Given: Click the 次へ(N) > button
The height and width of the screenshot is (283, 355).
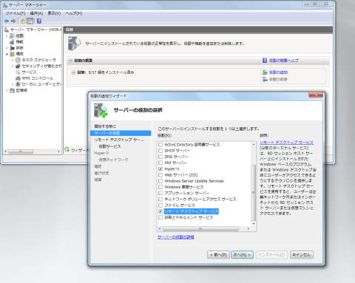Looking at the screenshot, I should pyautogui.click(x=242, y=255).
